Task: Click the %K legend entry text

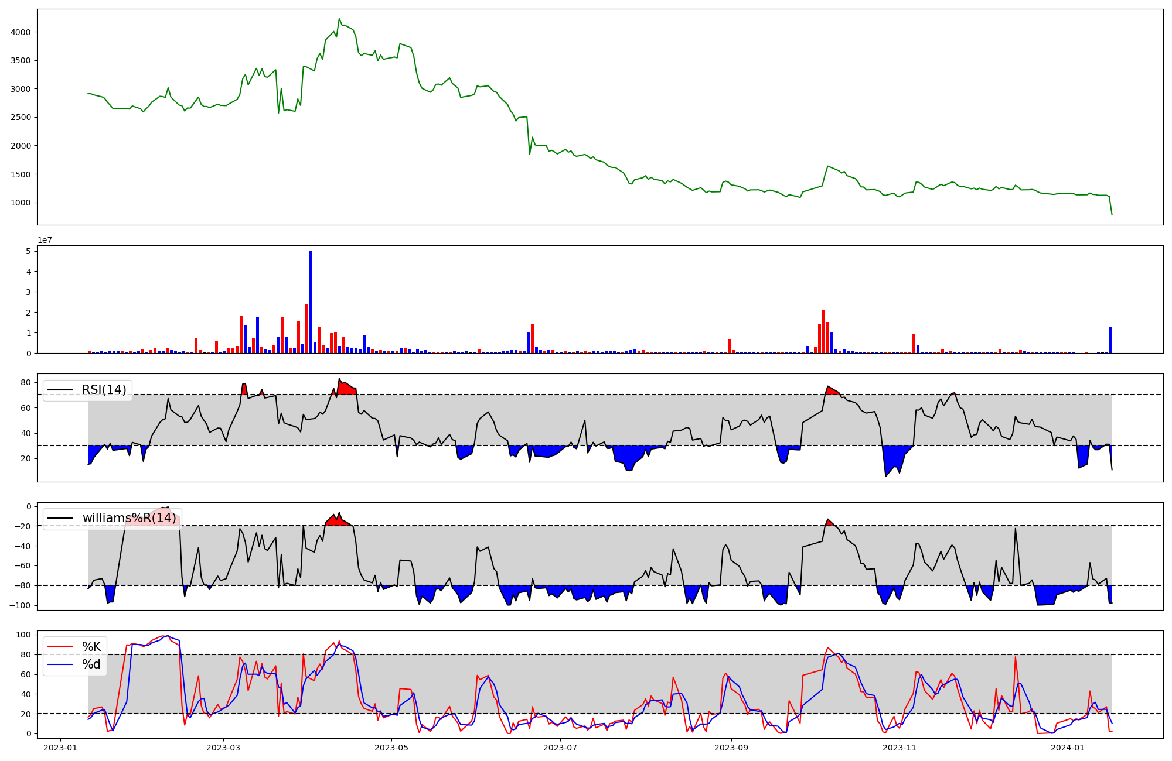Action: tap(91, 647)
